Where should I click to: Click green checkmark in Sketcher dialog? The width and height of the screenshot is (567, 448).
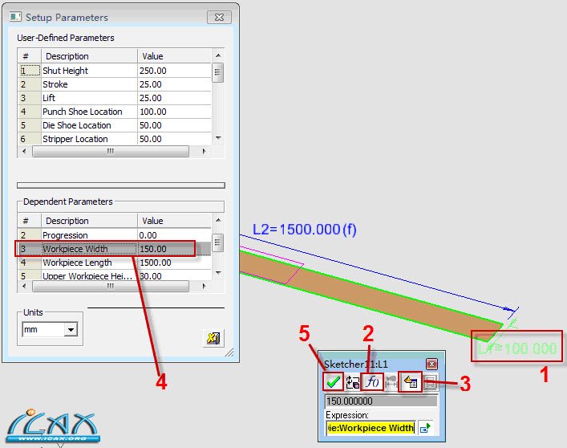click(333, 381)
